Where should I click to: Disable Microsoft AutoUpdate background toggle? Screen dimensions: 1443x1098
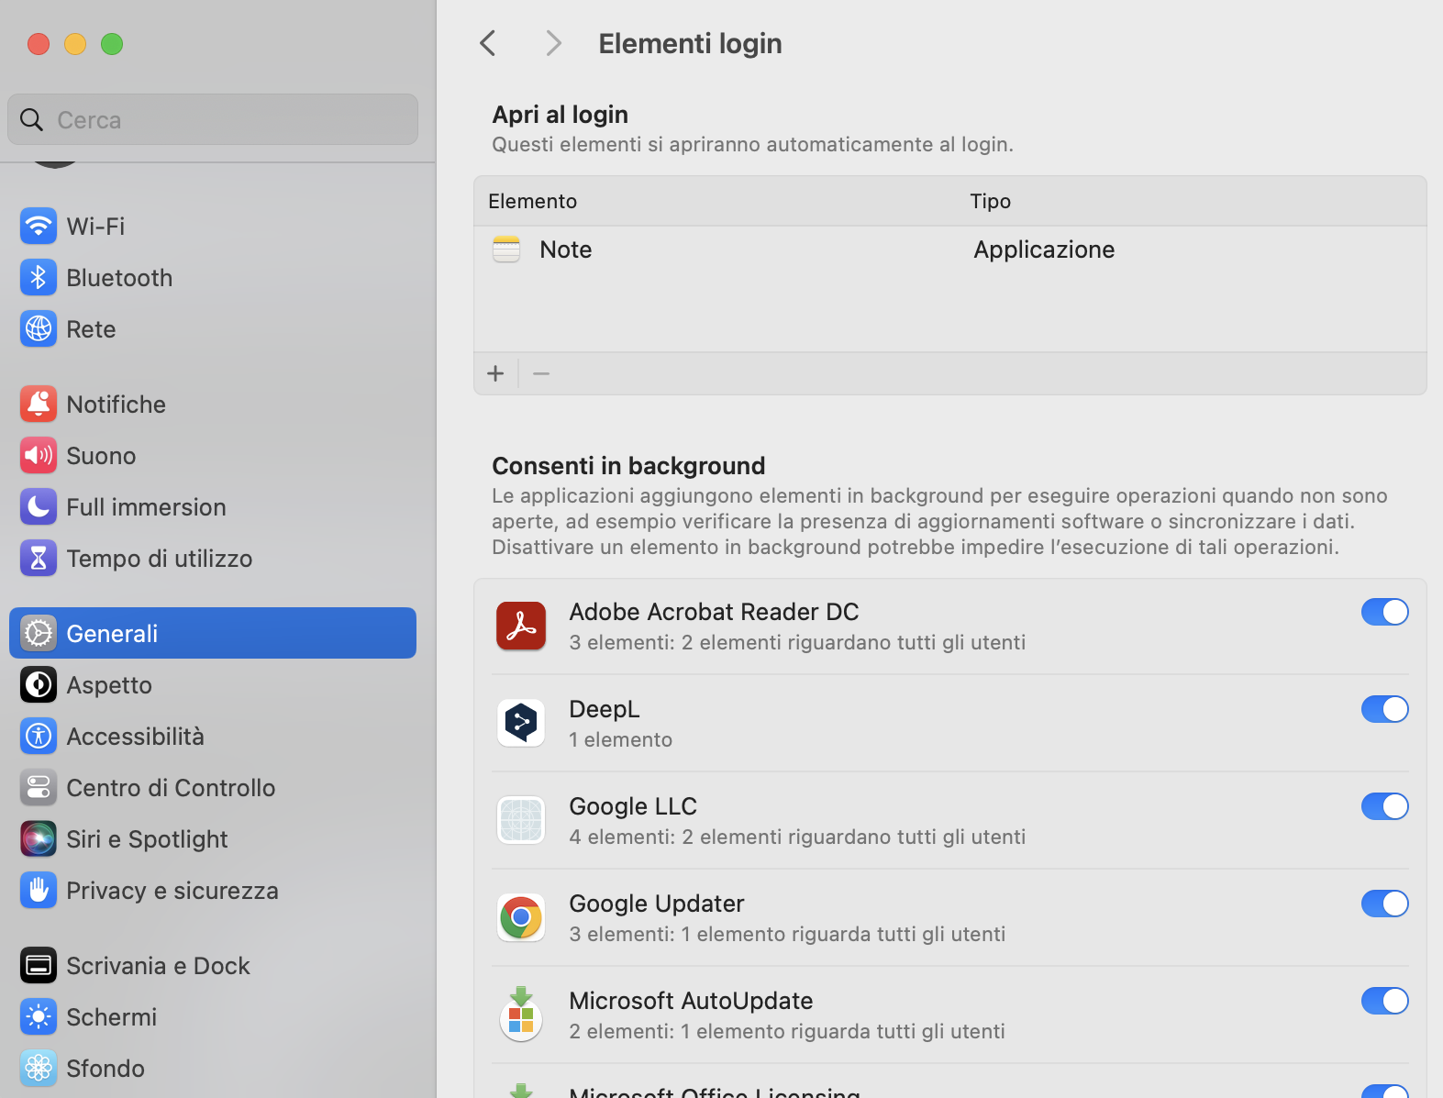pos(1384,1001)
